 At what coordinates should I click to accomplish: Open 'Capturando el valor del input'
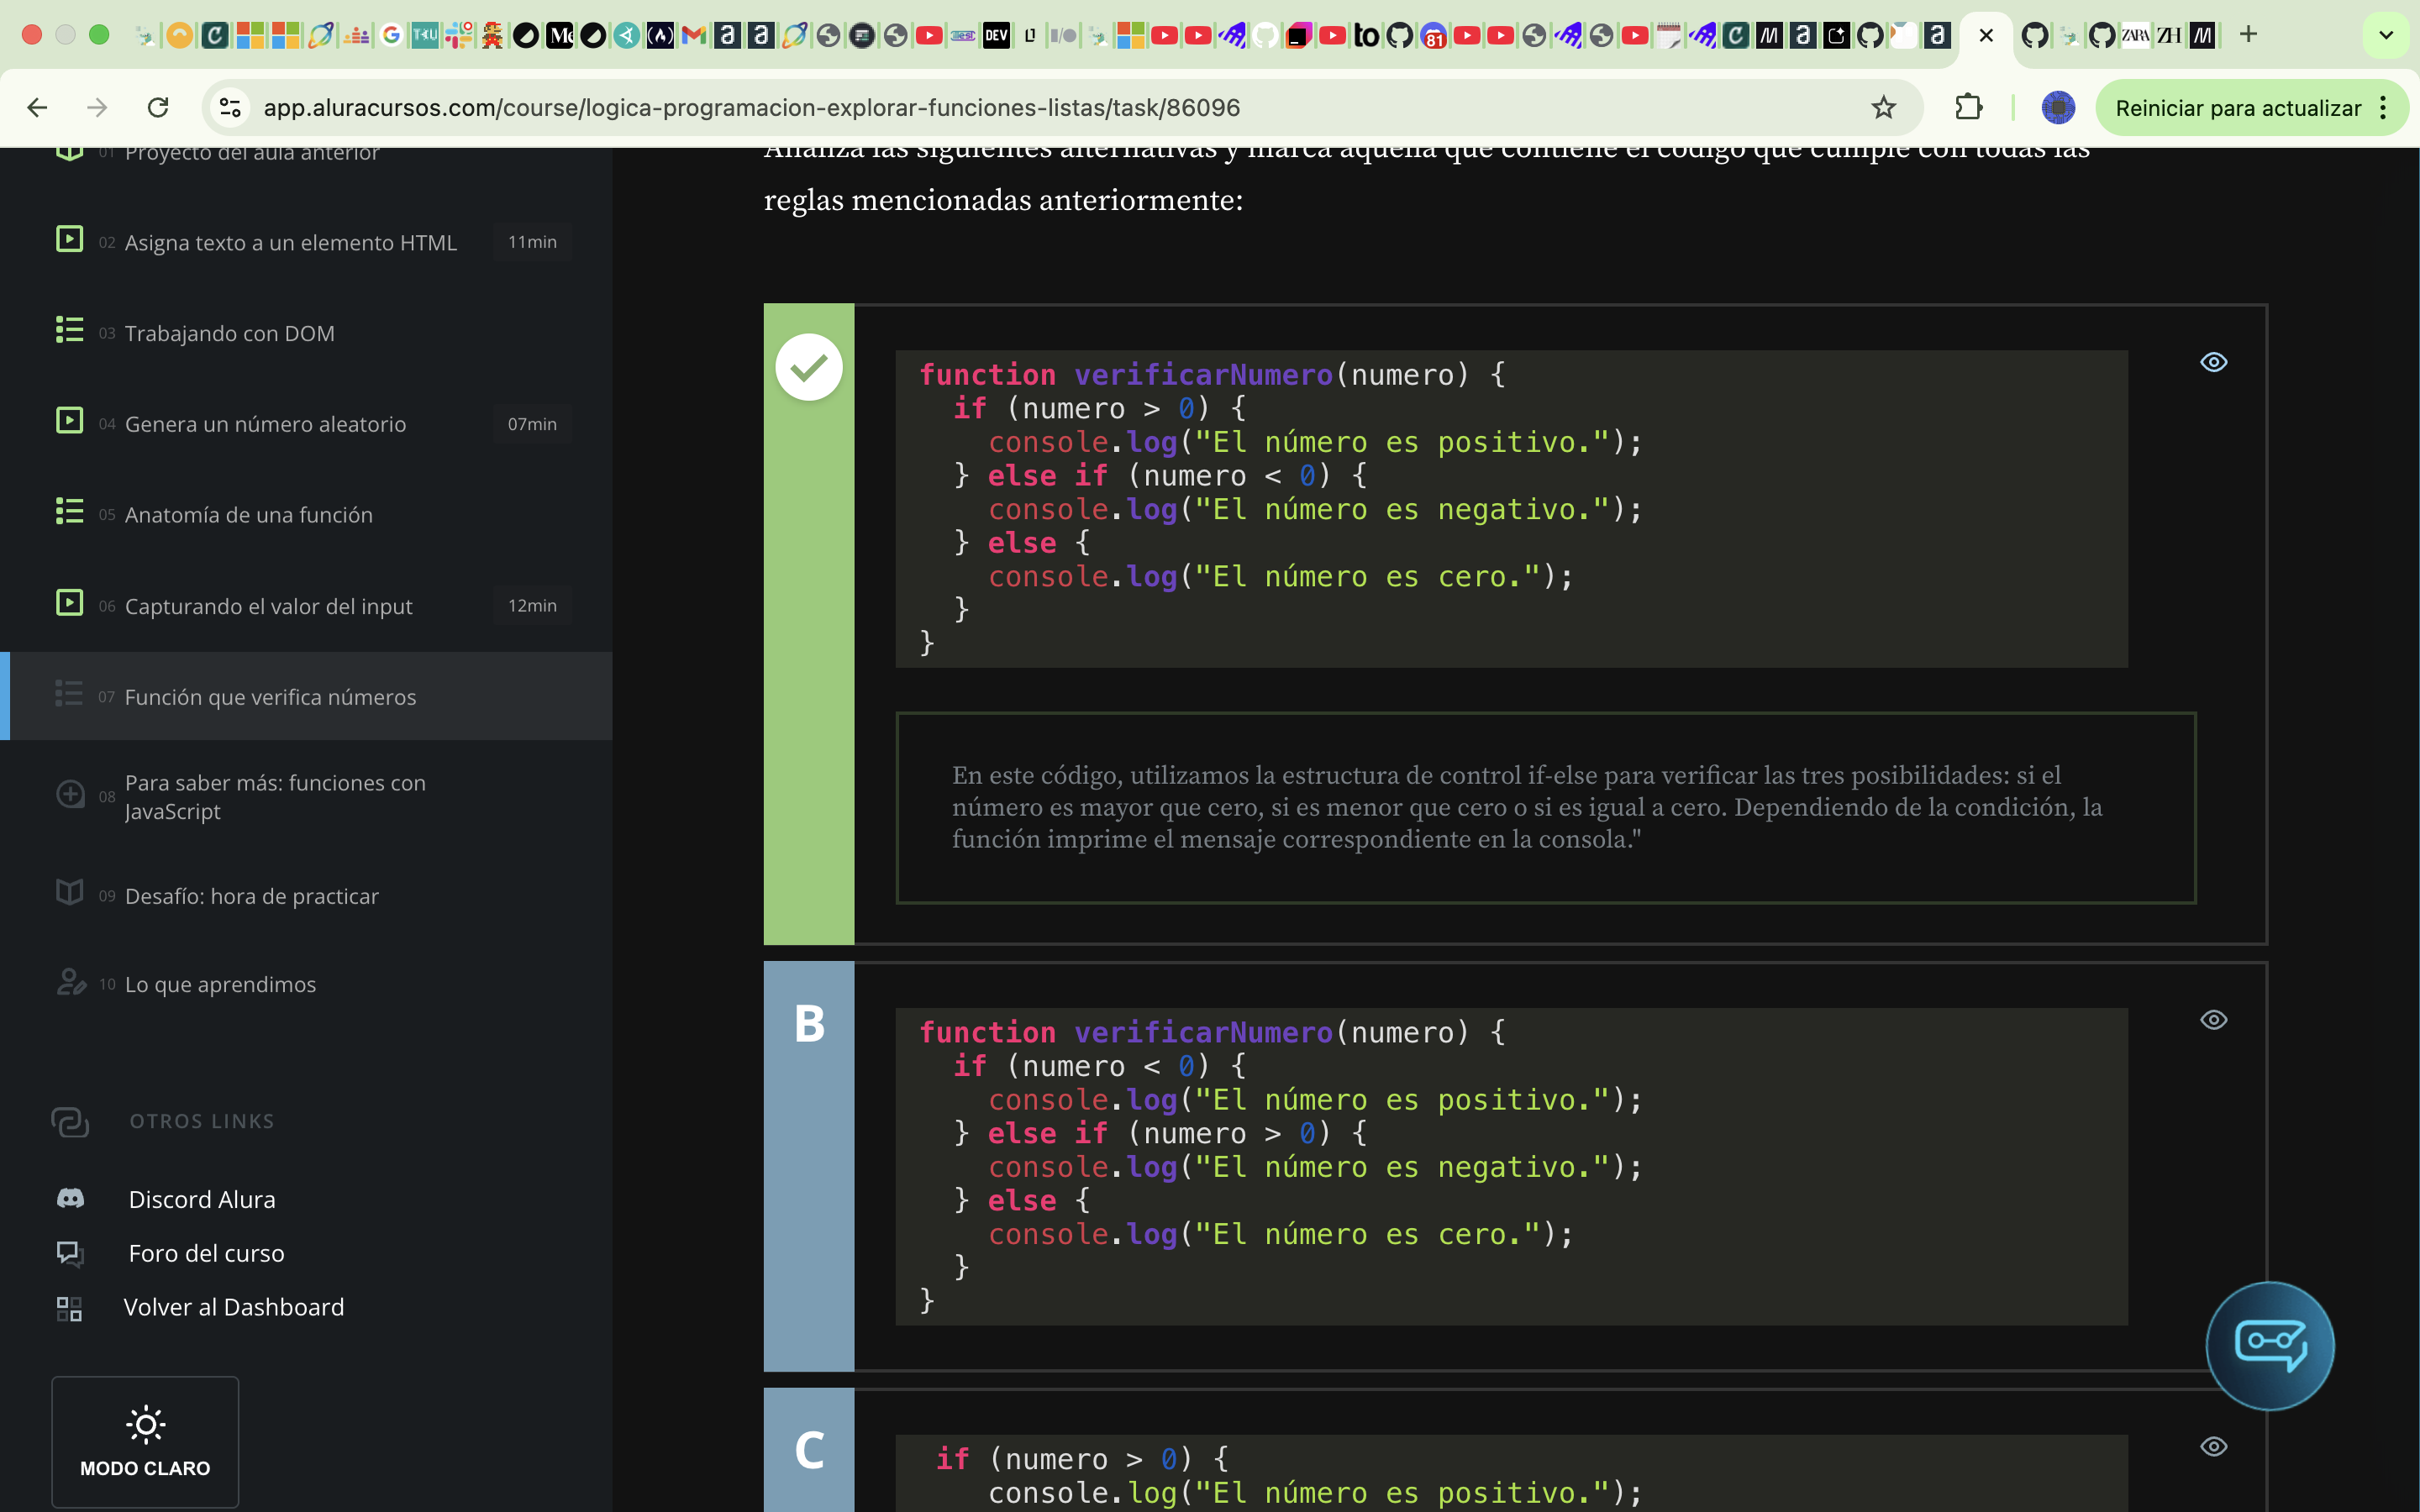pyautogui.click(x=268, y=606)
